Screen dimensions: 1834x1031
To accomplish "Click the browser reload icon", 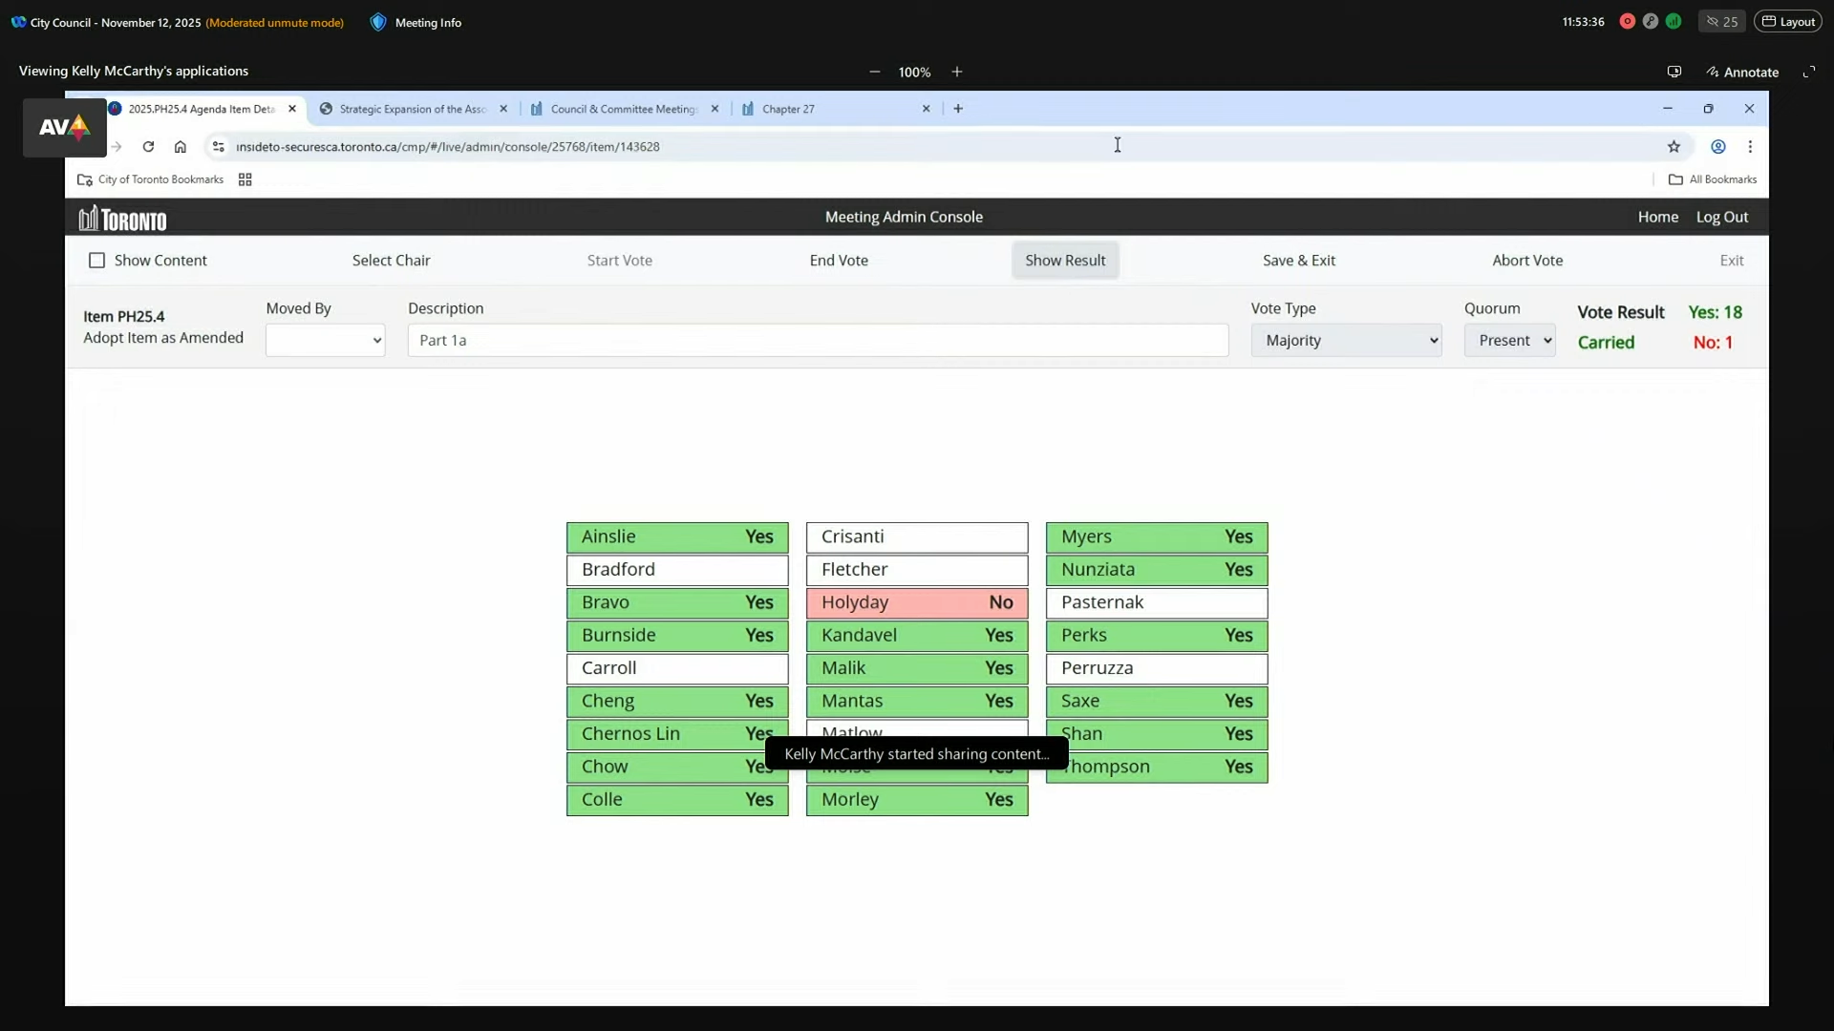I will pos(148,147).
